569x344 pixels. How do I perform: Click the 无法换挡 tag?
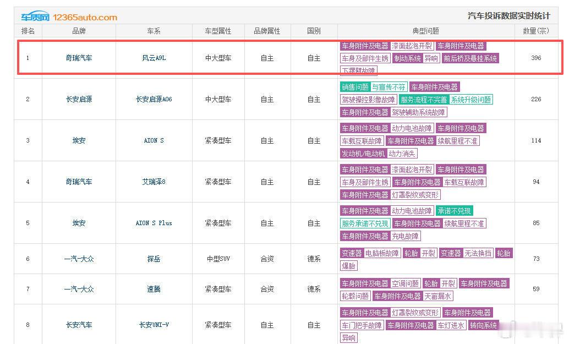point(478,253)
